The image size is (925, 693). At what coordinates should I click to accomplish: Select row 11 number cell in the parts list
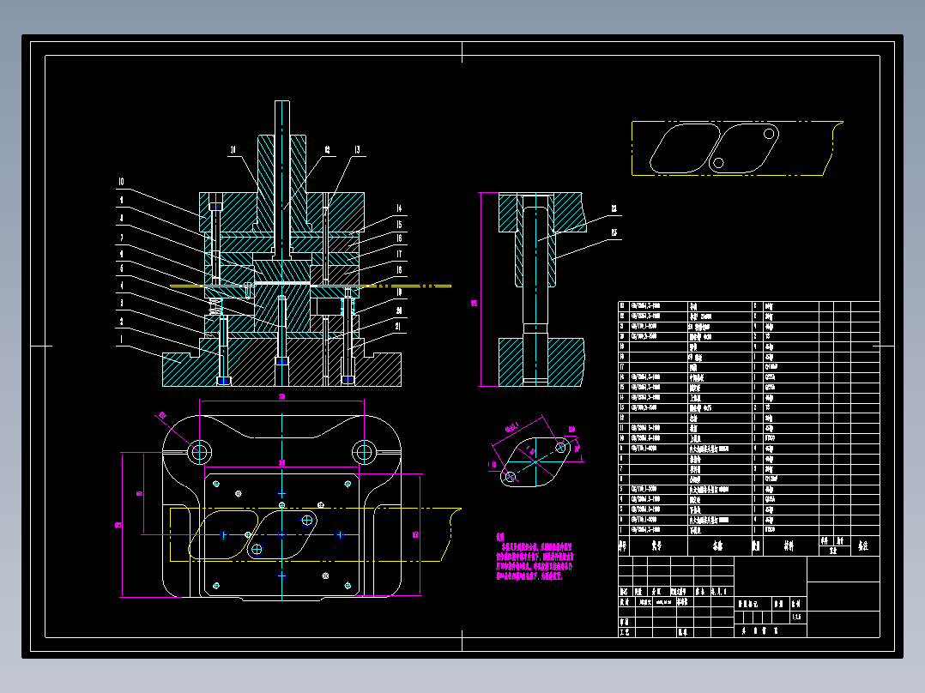click(x=623, y=428)
